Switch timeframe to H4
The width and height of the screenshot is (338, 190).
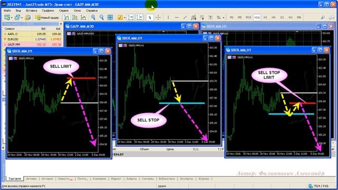pyautogui.click(x=274, y=17)
